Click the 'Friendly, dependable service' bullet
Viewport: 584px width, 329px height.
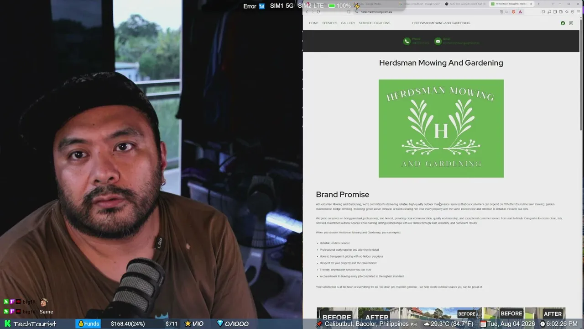tap(345, 270)
